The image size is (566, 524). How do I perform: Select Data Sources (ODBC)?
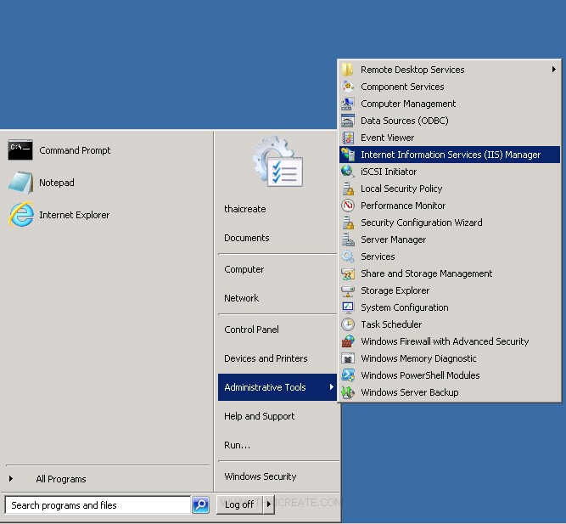pos(450,121)
